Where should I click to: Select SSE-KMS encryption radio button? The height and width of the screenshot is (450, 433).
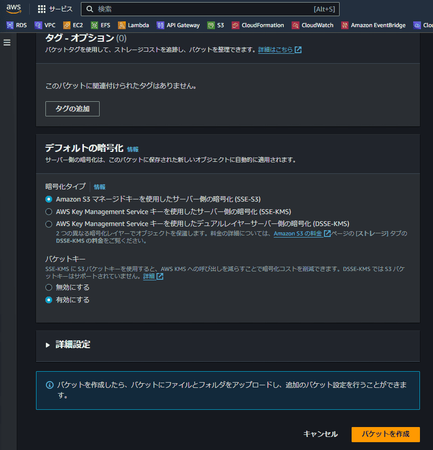[x=49, y=211]
